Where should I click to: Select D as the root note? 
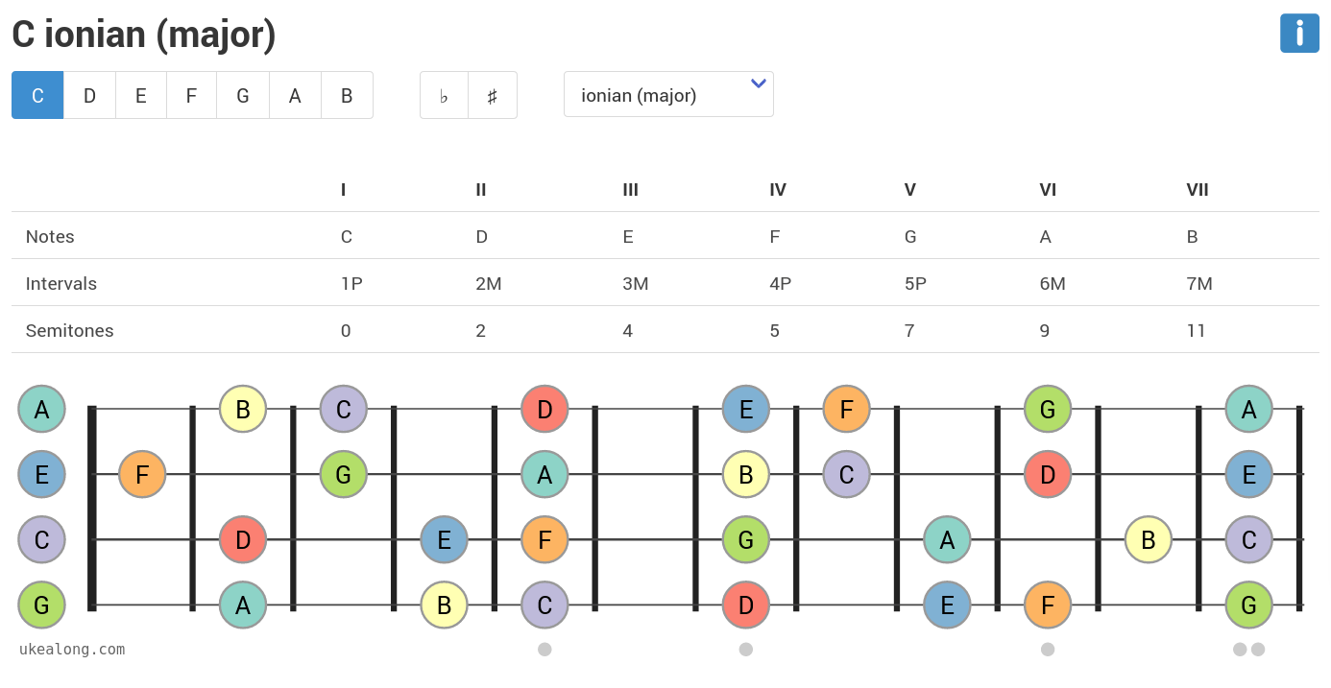point(89,95)
